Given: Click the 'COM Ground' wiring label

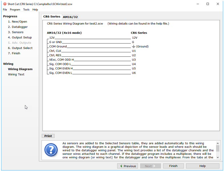Looking at the screenshot, I should click(58, 46).
